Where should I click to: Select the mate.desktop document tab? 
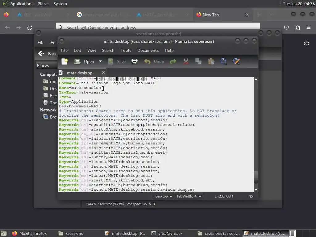[x=80, y=73]
